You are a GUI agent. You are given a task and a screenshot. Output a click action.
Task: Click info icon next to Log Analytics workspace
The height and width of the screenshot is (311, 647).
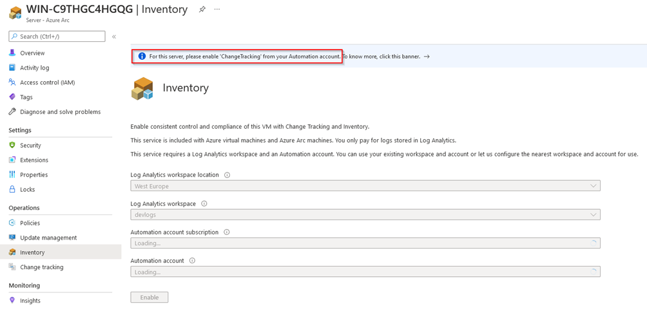(x=204, y=203)
